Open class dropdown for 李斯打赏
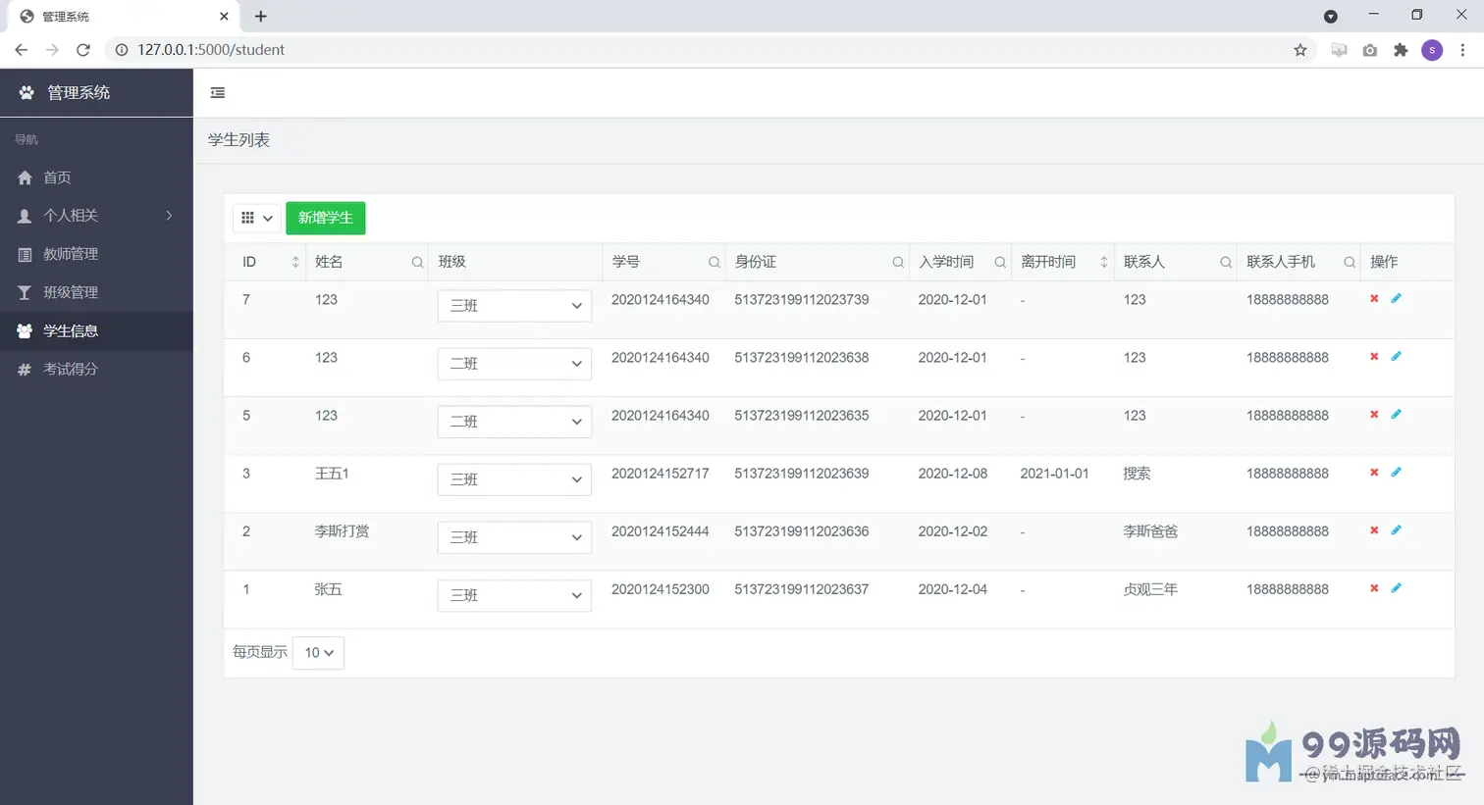The image size is (1484, 805). point(514,537)
